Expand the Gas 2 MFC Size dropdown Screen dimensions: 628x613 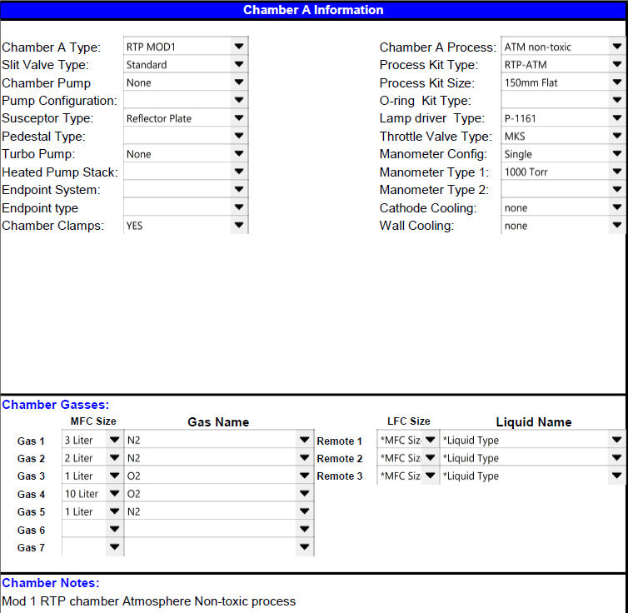(115, 457)
